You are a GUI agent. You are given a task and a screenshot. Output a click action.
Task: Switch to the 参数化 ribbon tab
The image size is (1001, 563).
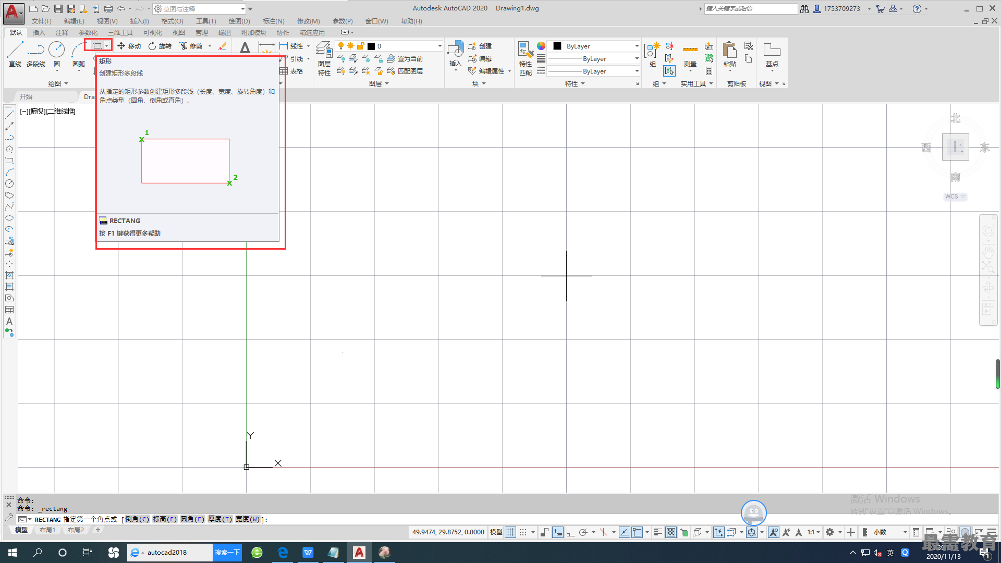[88, 32]
